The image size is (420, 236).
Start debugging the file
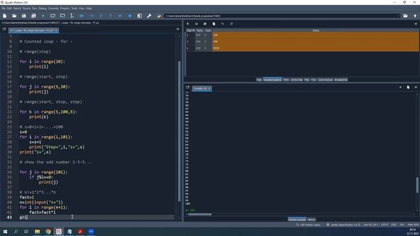click(81, 16)
